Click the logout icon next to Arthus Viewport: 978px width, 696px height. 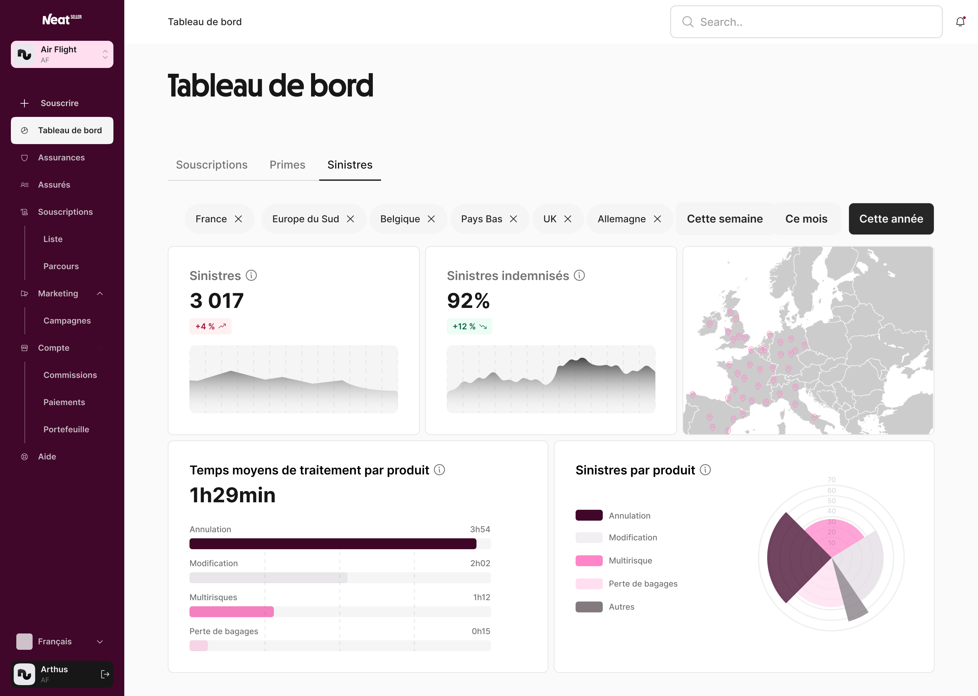pyautogui.click(x=105, y=674)
